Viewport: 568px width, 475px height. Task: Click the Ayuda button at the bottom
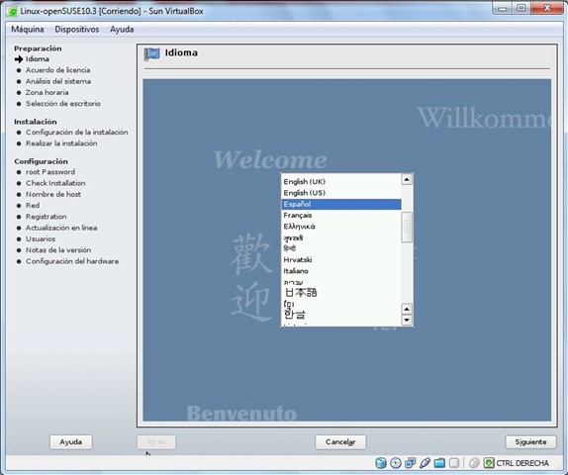click(71, 442)
